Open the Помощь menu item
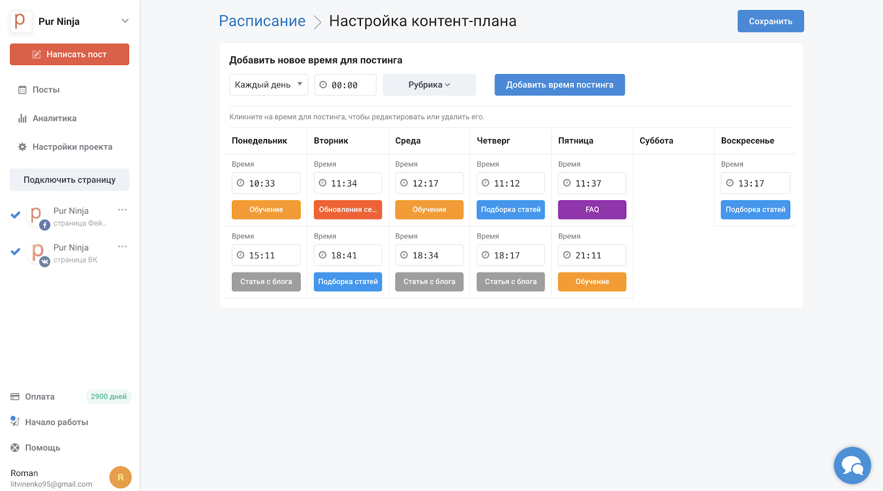This screenshot has height=491, width=883. click(42, 448)
